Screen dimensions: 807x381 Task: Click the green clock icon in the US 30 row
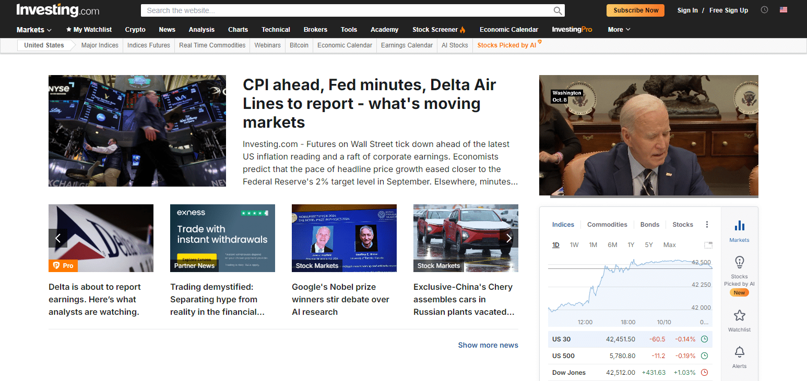(704, 339)
